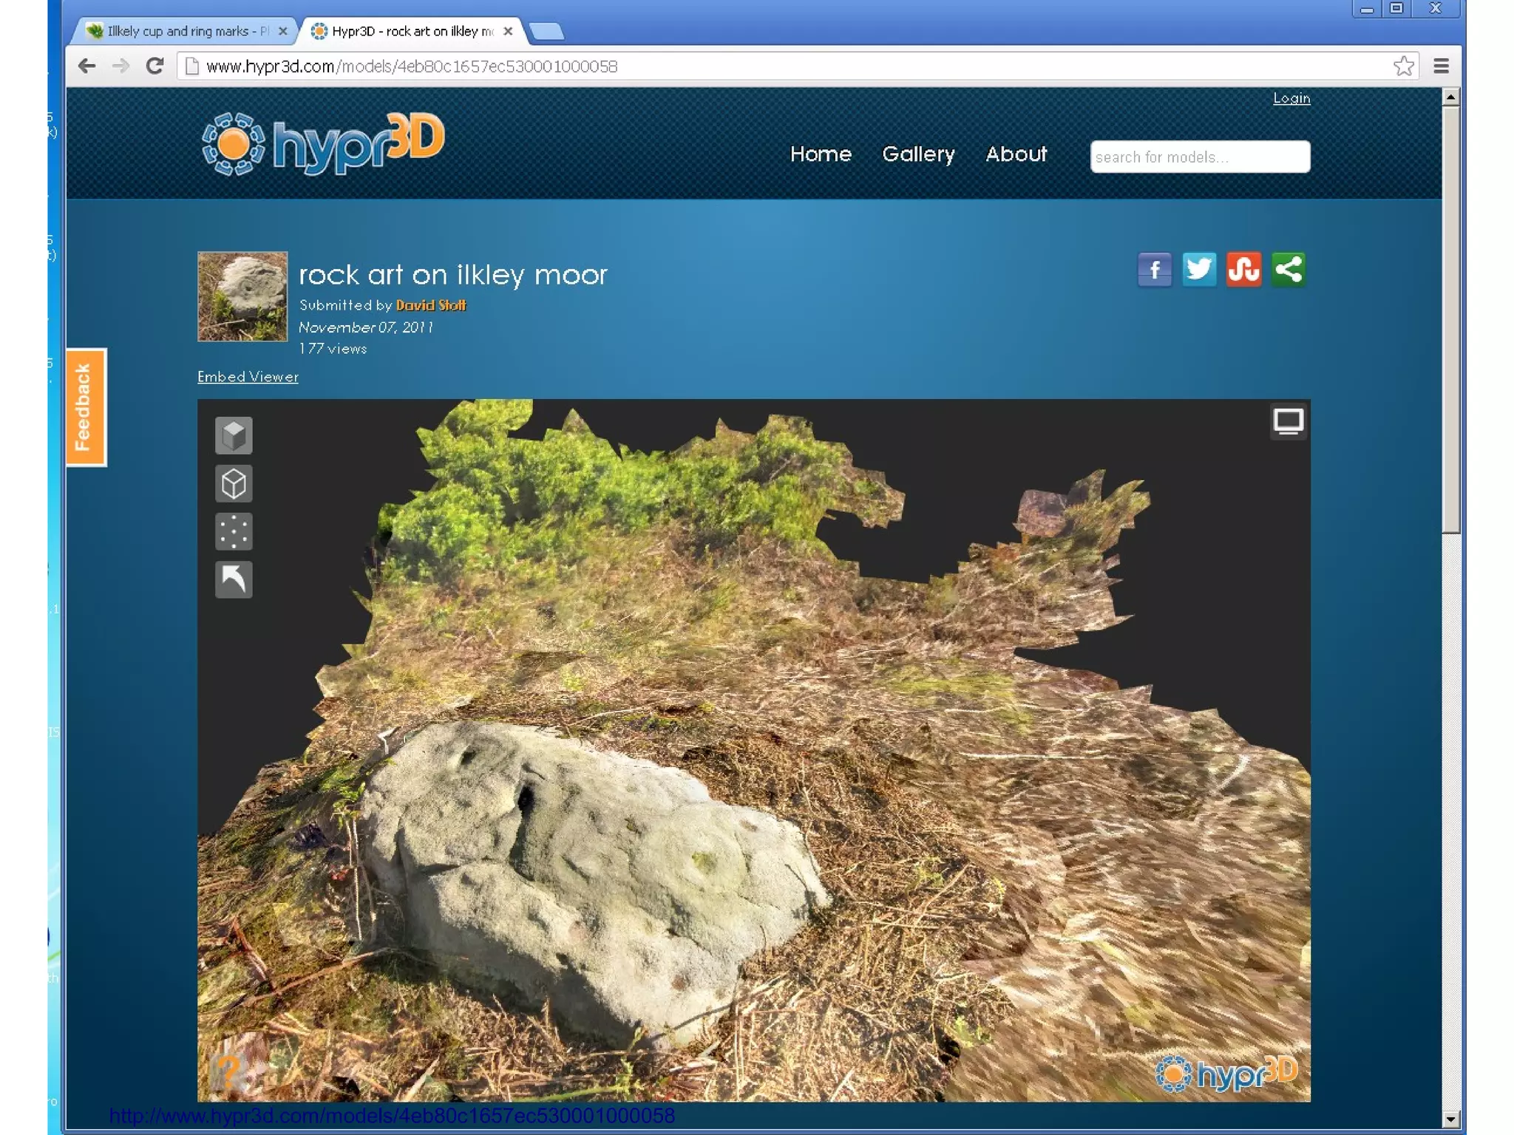This screenshot has height=1135, width=1514.
Task: Maximize the browser window
Action: [x=1396, y=9]
